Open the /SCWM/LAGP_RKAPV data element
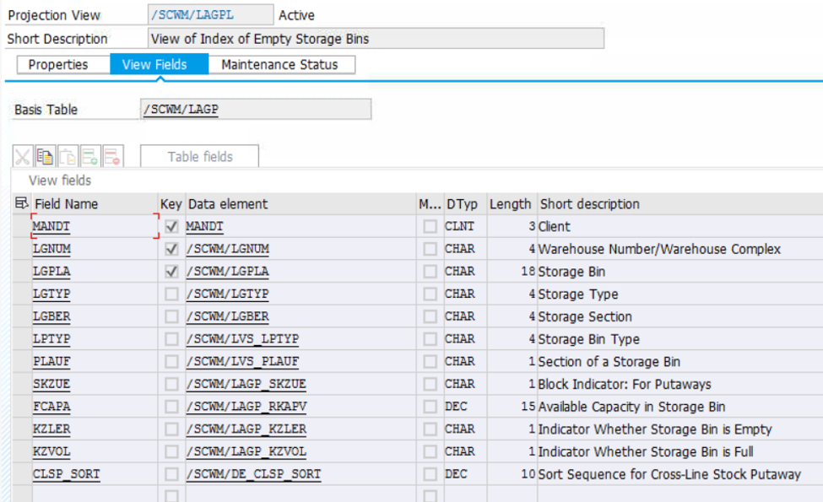The width and height of the screenshot is (823, 502). 246,407
